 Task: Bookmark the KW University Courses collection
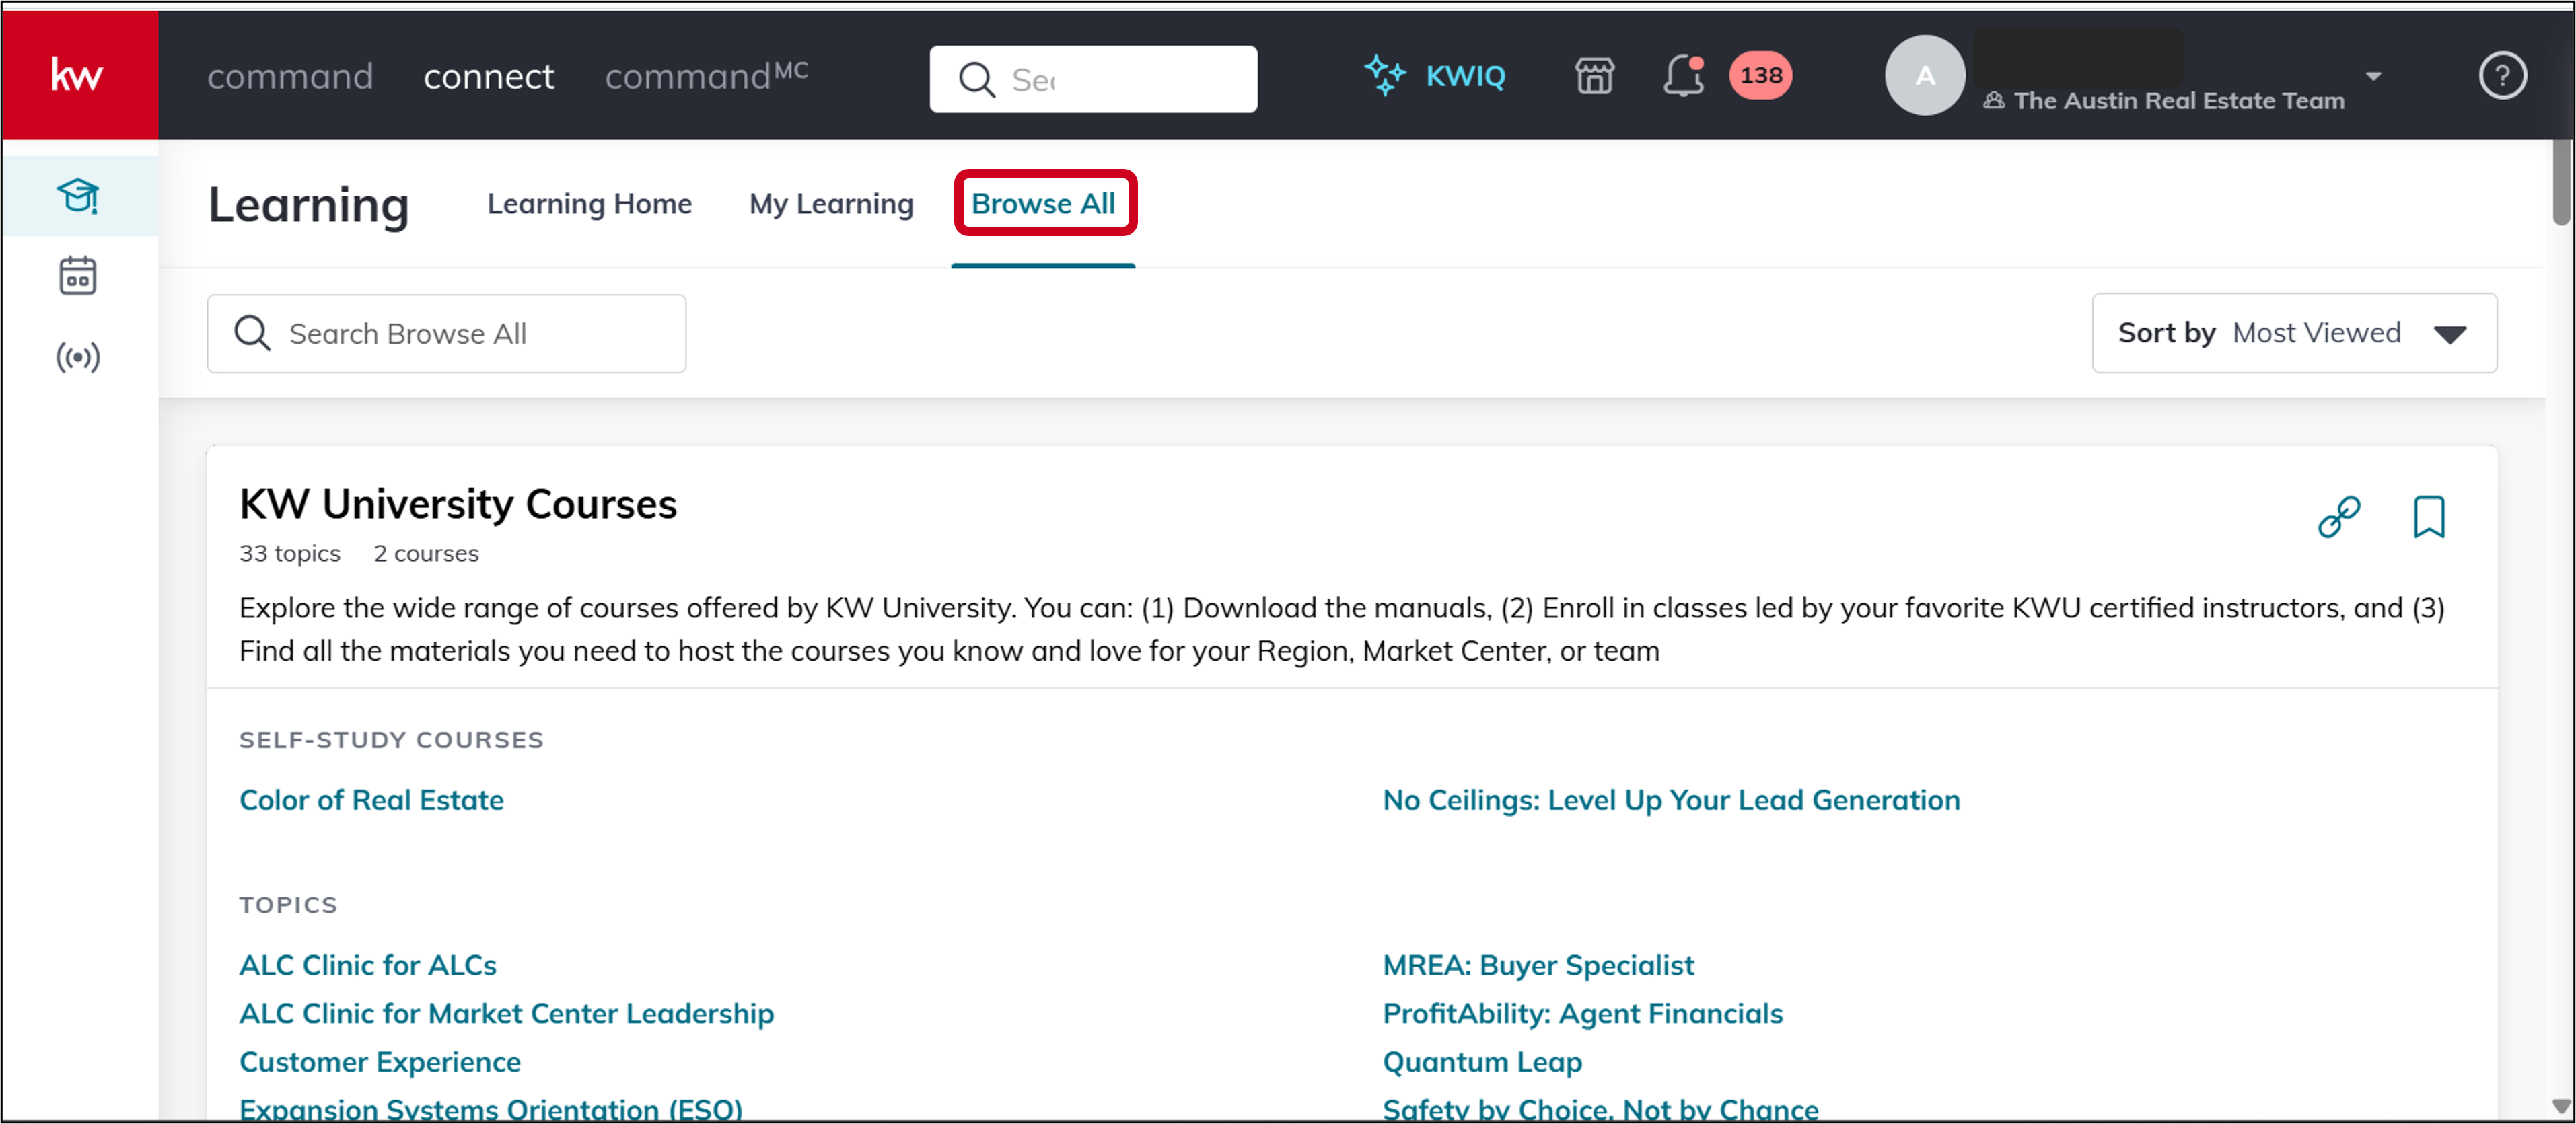tap(2429, 517)
